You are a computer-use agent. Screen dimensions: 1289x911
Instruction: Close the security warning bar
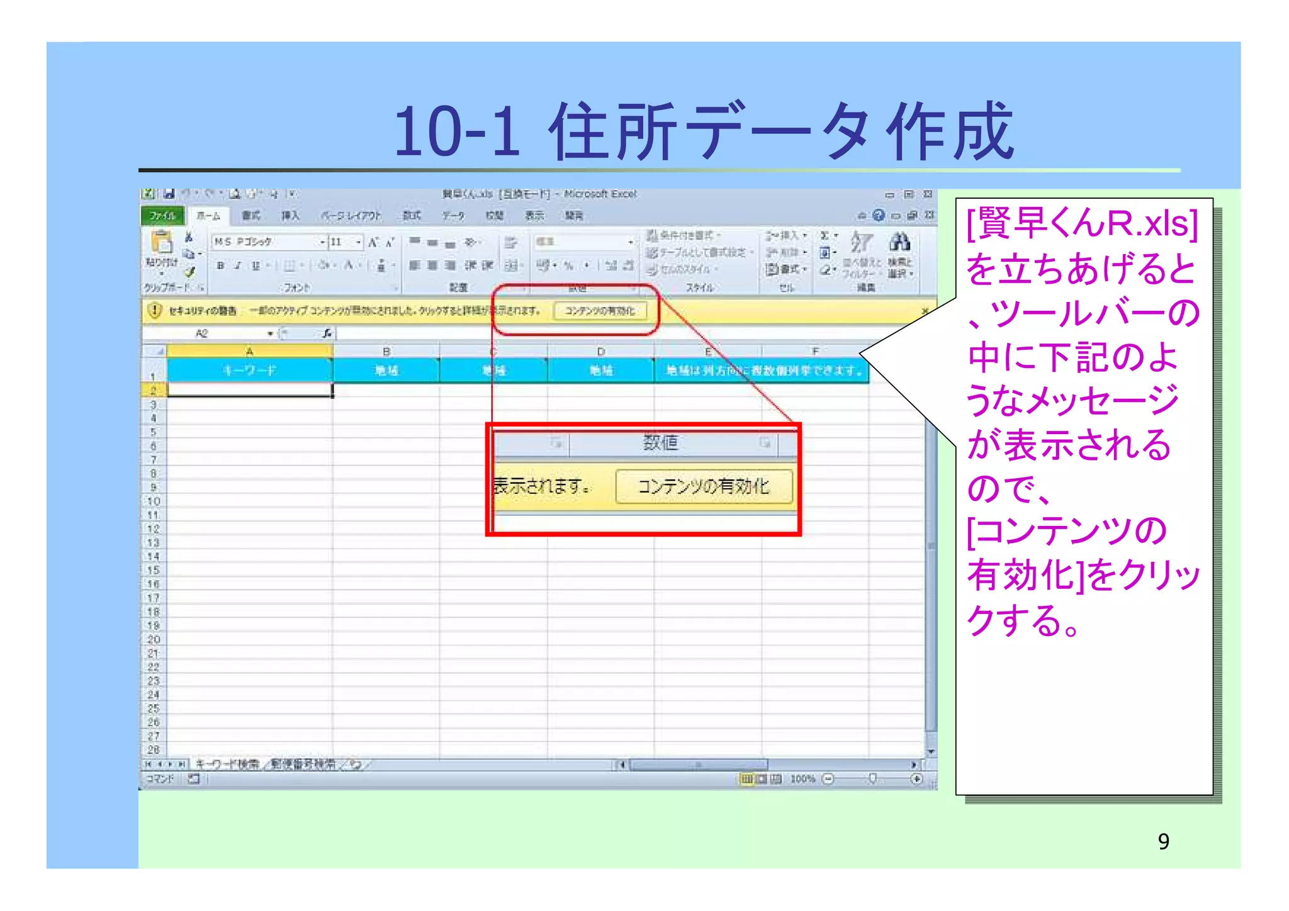pyautogui.click(x=925, y=311)
